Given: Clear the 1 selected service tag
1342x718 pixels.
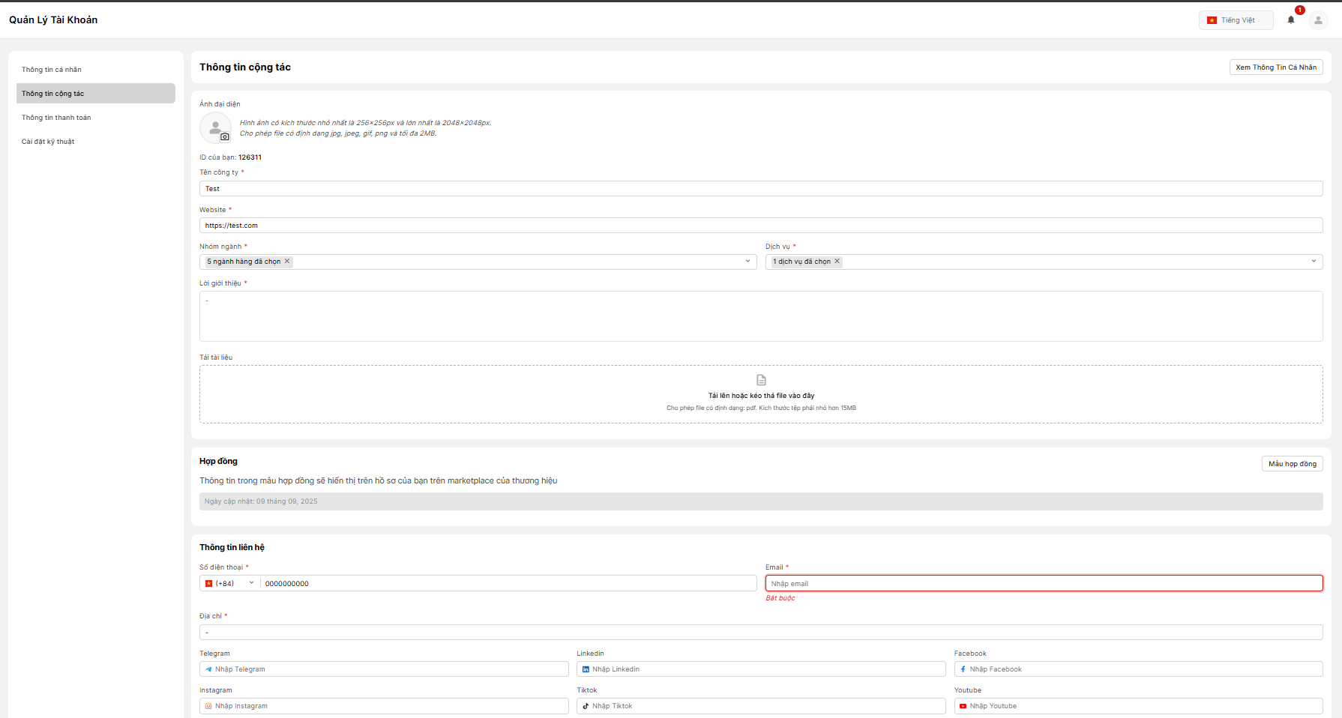Looking at the screenshot, I should 837,262.
